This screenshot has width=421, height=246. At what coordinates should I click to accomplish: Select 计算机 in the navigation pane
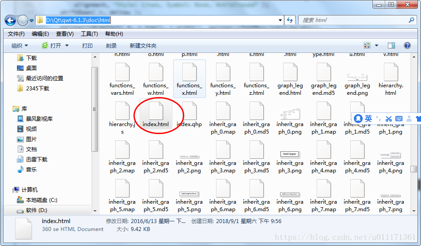(25, 190)
